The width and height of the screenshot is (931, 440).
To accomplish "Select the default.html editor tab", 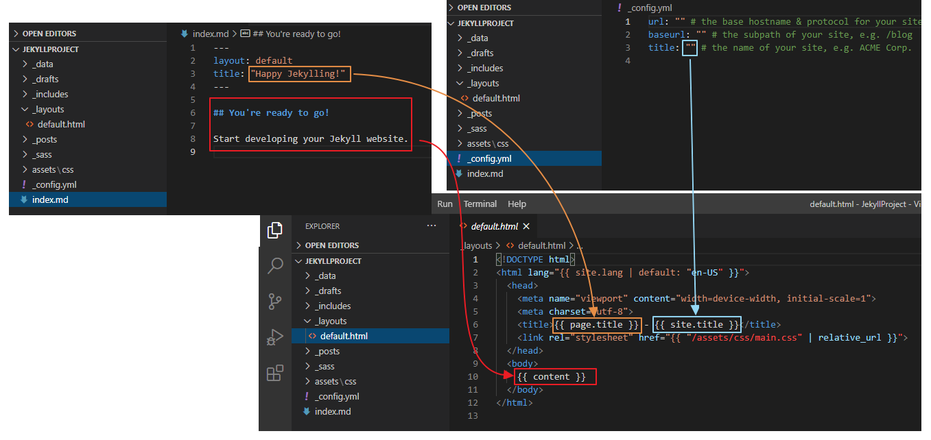I will point(494,226).
